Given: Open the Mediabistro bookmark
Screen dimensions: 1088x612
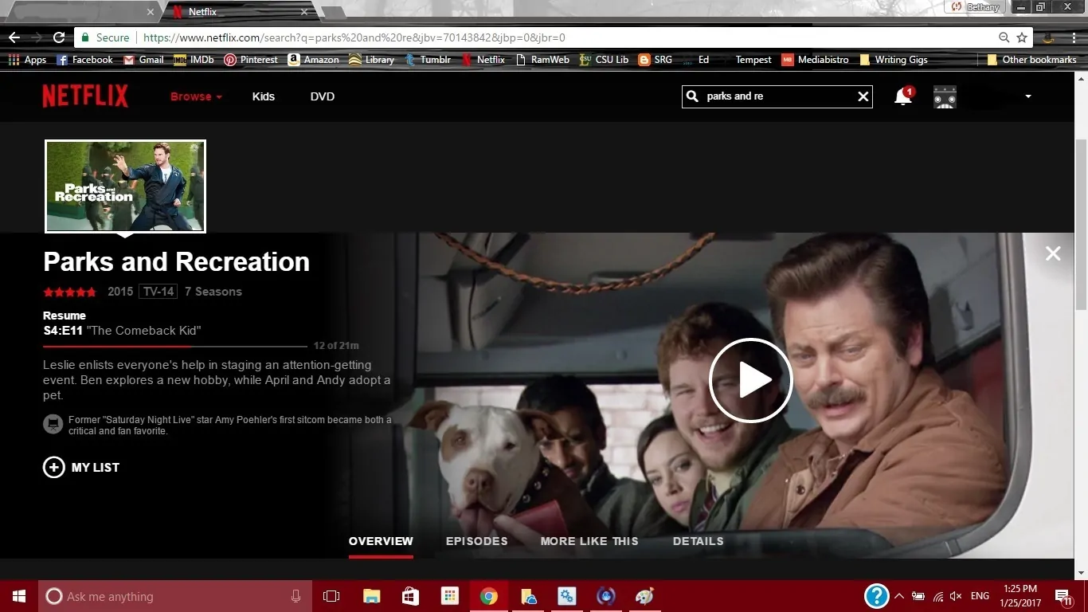Looking at the screenshot, I should pyautogui.click(x=815, y=60).
